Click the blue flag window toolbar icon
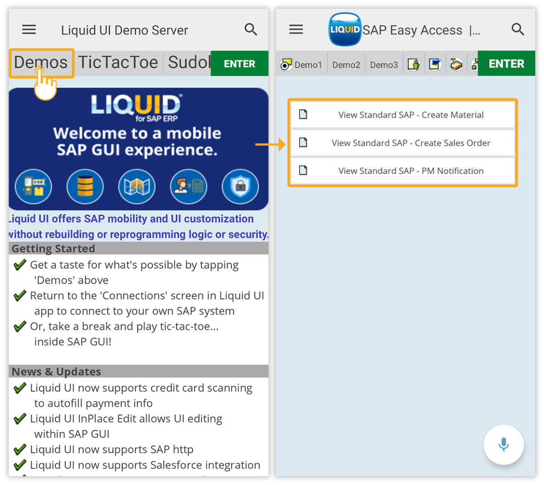The width and height of the screenshot is (544, 485). pyautogui.click(x=435, y=64)
